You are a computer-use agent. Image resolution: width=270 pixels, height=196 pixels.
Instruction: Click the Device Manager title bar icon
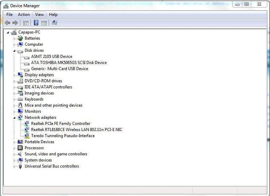(6, 6)
